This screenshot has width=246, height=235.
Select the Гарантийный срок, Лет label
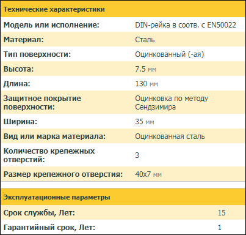pyautogui.click(x=49, y=228)
